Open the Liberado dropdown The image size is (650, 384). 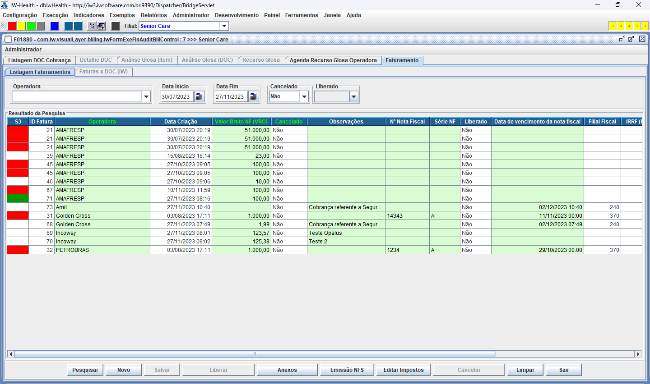point(354,96)
